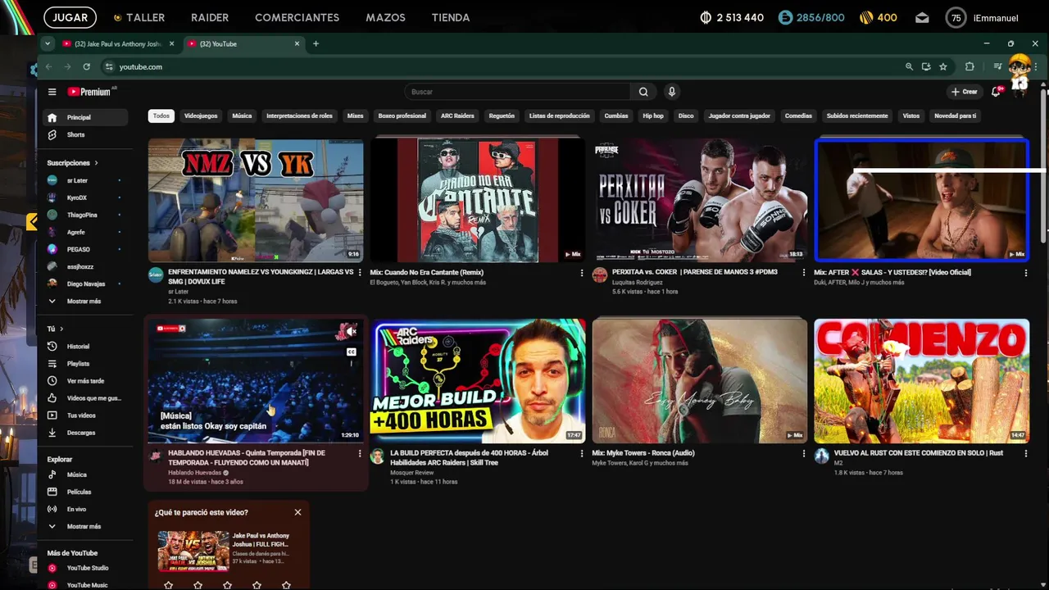
Task: Open Ver más tarde in the sidebar
Action: click(x=85, y=381)
